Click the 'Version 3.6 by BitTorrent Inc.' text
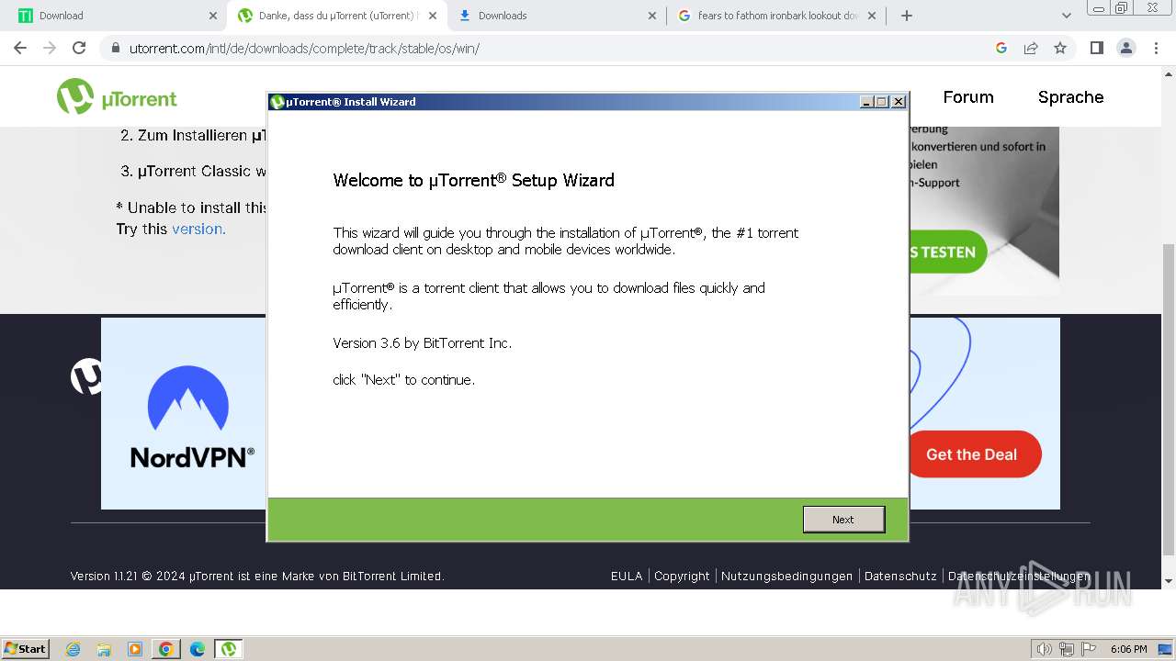1176x661 pixels. click(x=422, y=343)
